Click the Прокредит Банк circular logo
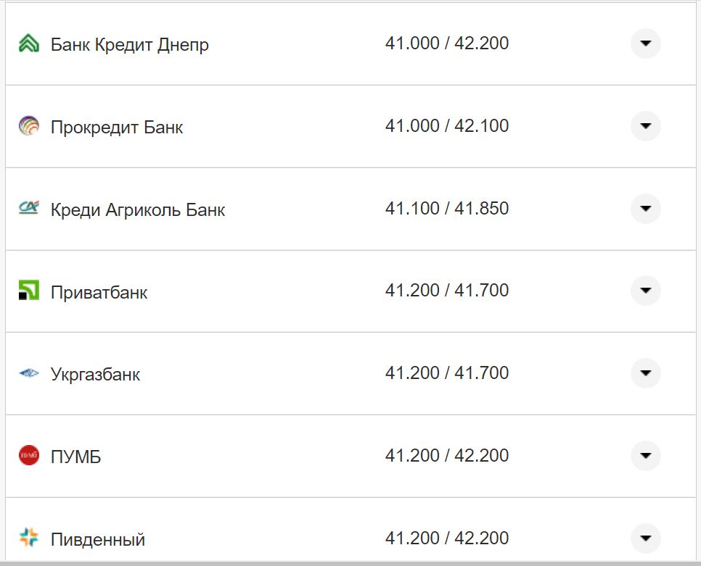This screenshot has width=701, height=566. point(28,126)
